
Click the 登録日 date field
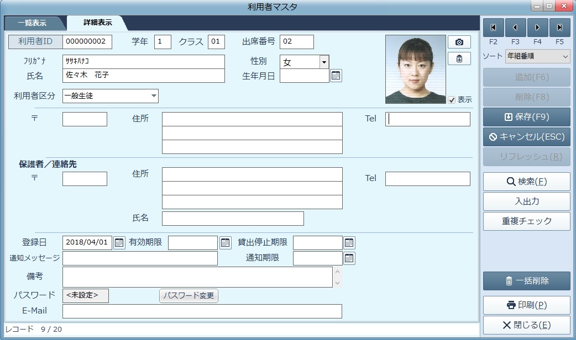pos(87,243)
